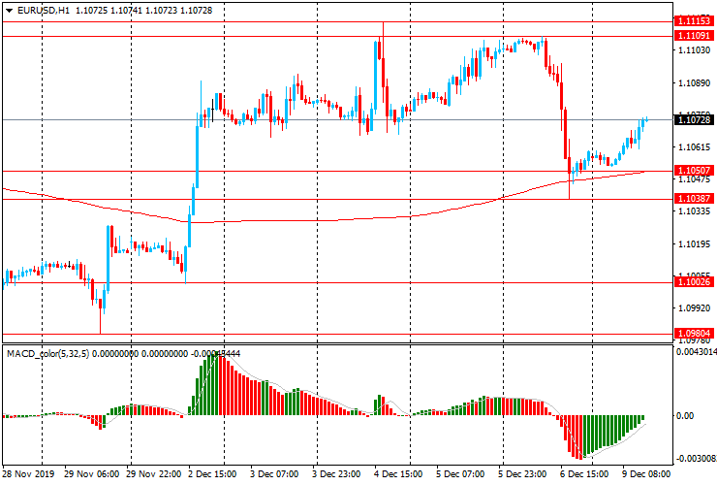Viewport: 717px width, 485px height.
Task: Click the 2 Dec 15:00 time axis label
Action: (x=212, y=473)
